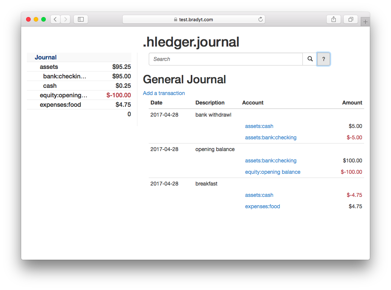Click the .hledger.journal page title
The image size is (391, 290).
point(191,42)
